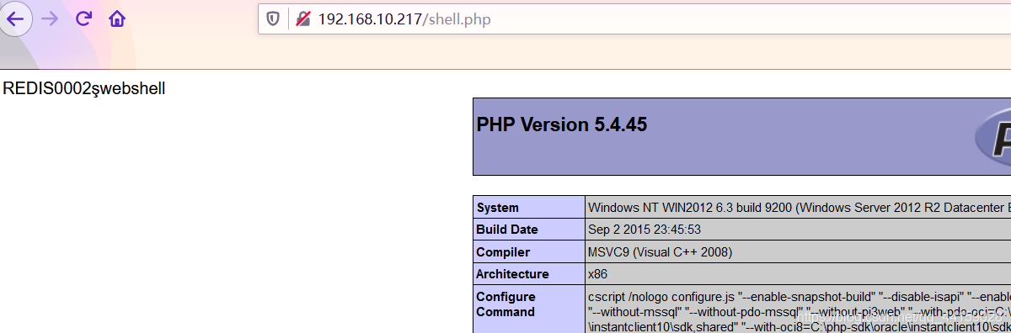Open the browser home page icon

[x=117, y=18]
